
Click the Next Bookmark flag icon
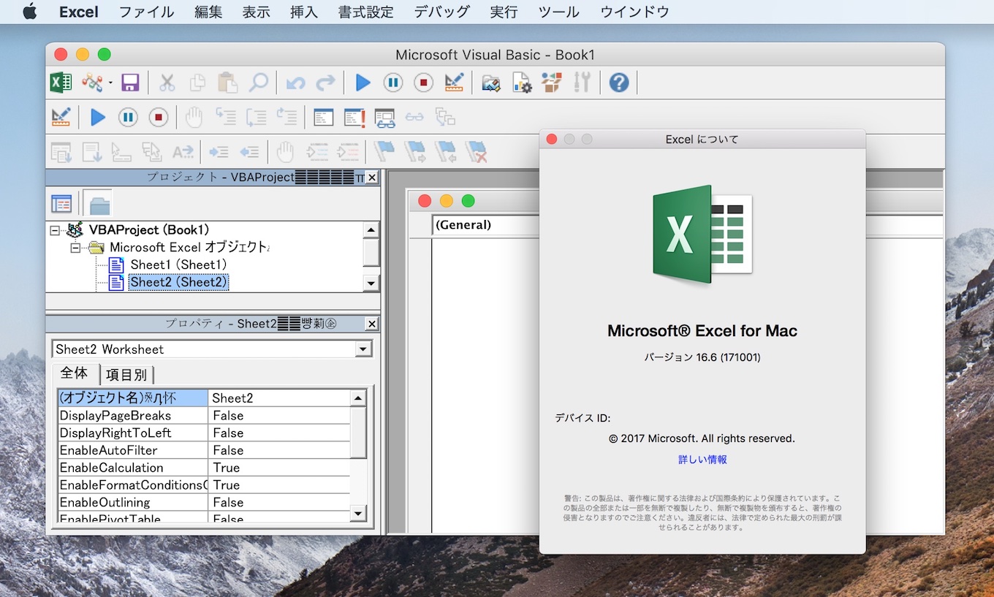click(414, 151)
